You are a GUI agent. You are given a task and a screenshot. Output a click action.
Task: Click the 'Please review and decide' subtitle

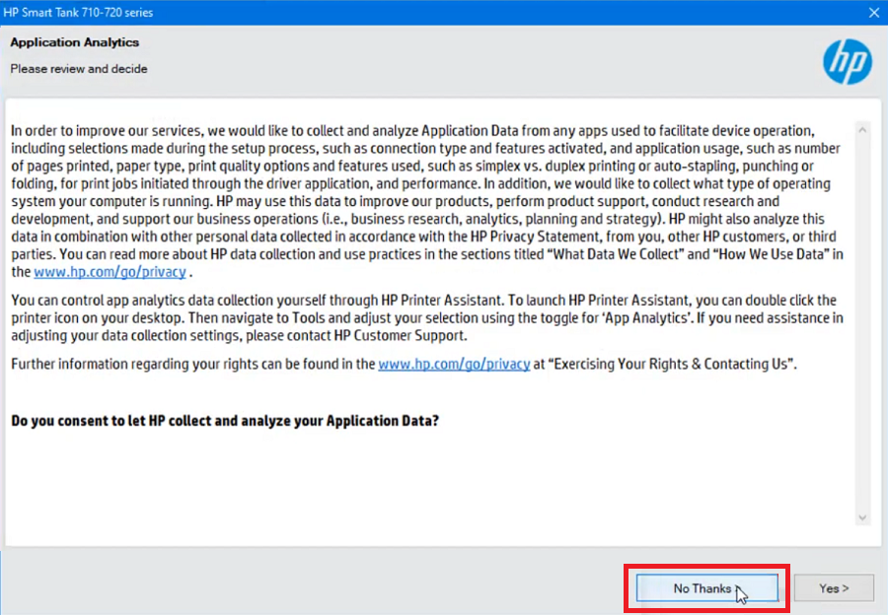pyautogui.click(x=79, y=69)
